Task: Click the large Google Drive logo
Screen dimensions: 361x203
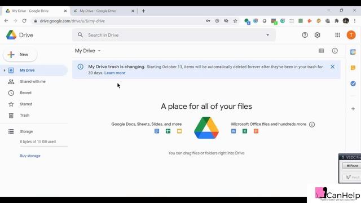Action: coord(206,128)
